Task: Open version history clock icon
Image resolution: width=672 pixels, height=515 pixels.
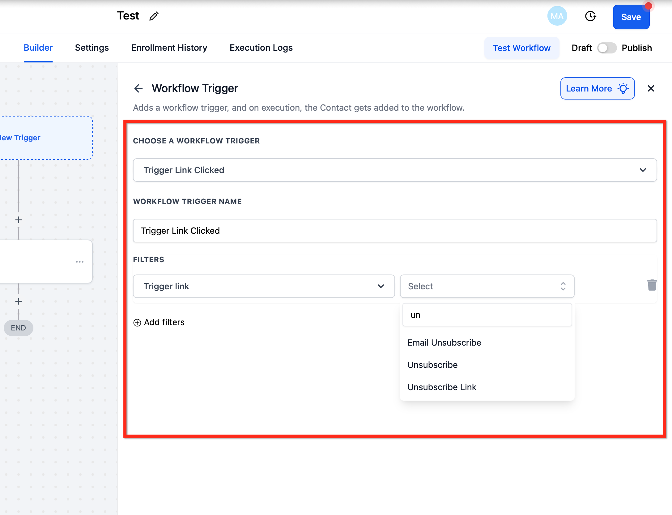Action: coord(590,16)
